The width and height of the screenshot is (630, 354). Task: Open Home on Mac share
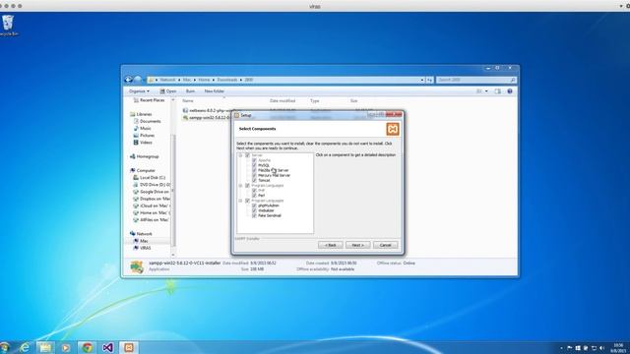click(152, 212)
